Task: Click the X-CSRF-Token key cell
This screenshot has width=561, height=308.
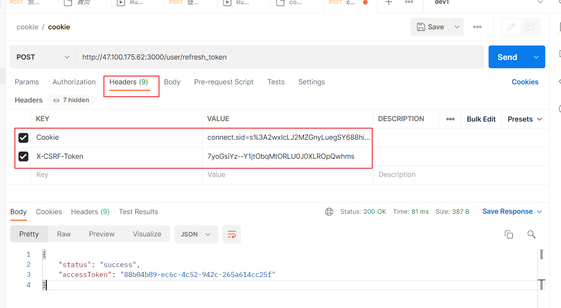Action: point(117,157)
